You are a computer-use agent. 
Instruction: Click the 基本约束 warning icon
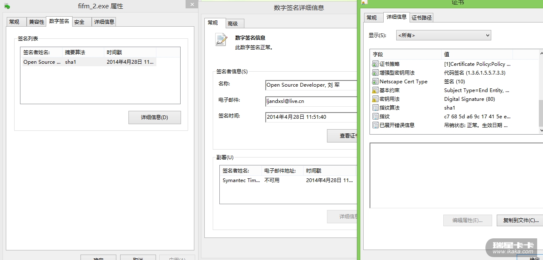pos(375,90)
